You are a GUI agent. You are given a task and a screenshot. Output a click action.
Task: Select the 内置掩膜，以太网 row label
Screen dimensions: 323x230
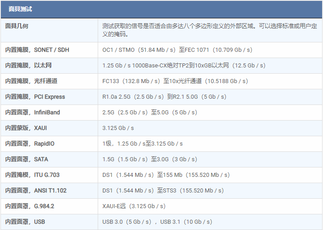(x=29, y=66)
